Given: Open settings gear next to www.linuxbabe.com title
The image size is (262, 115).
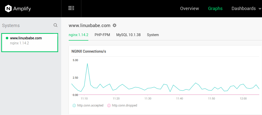Looking at the screenshot, I should point(115,25).
